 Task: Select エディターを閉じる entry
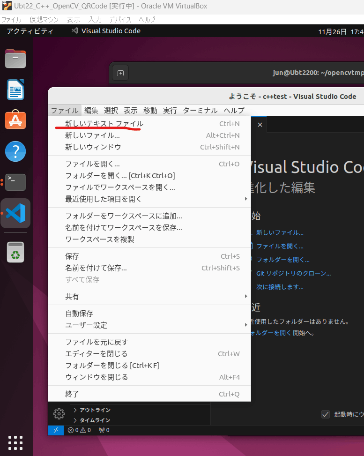[149, 354]
